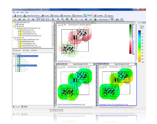Uncheck the CH 149 channel checkbox
Image resolution: width=157 pixels, height=124 pixels.
tap(18, 60)
